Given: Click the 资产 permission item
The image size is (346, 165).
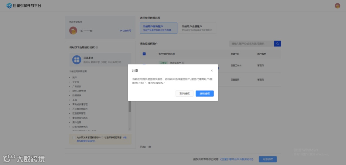Looking at the screenshot, I should pyautogui.click(x=75, y=78).
